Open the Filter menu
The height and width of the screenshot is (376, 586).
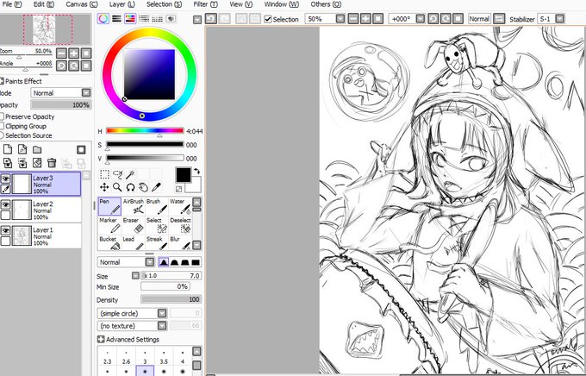pyautogui.click(x=206, y=4)
